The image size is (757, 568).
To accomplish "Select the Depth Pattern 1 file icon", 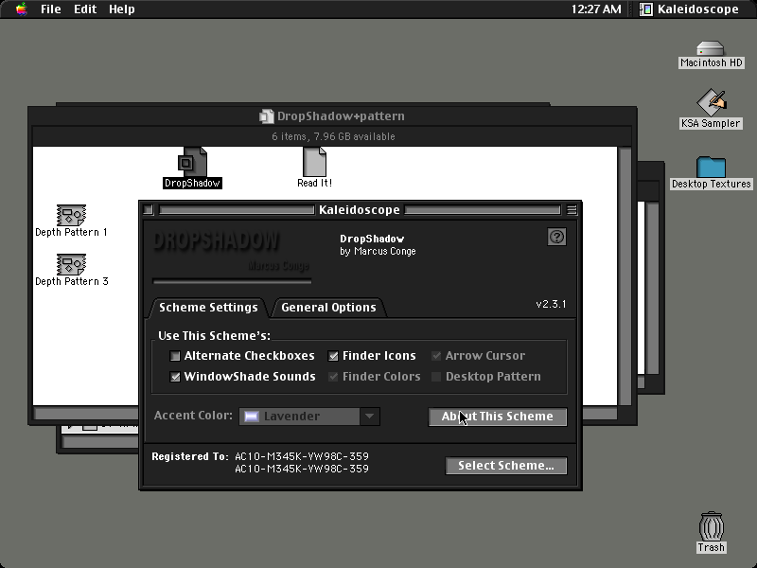I will [72, 221].
